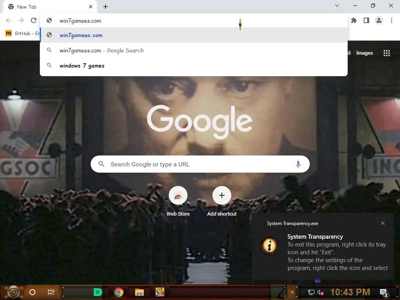Open the Extensions puzzle icon

pos(354,20)
